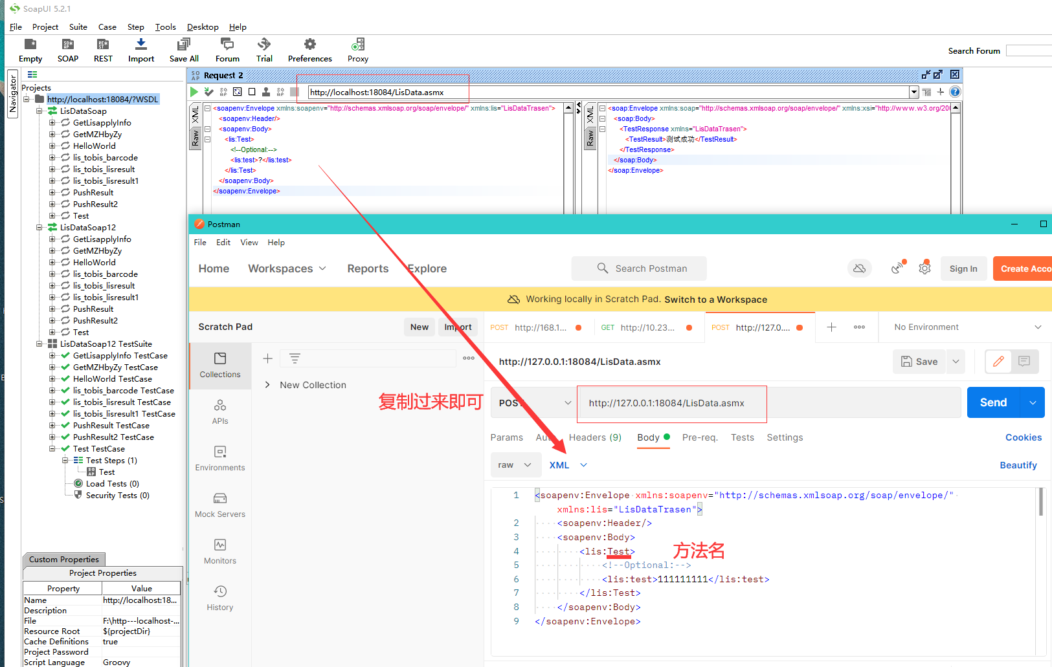Click the Cookies link
This screenshot has height=667, width=1052.
coord(1024,438)
